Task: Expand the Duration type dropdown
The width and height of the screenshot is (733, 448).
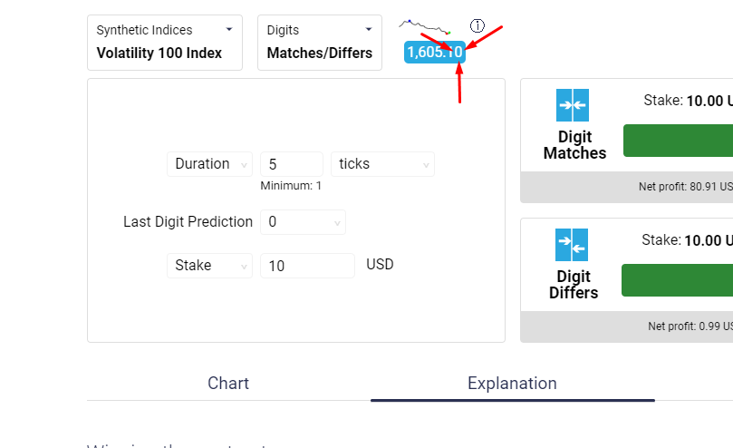Action: 209,164
